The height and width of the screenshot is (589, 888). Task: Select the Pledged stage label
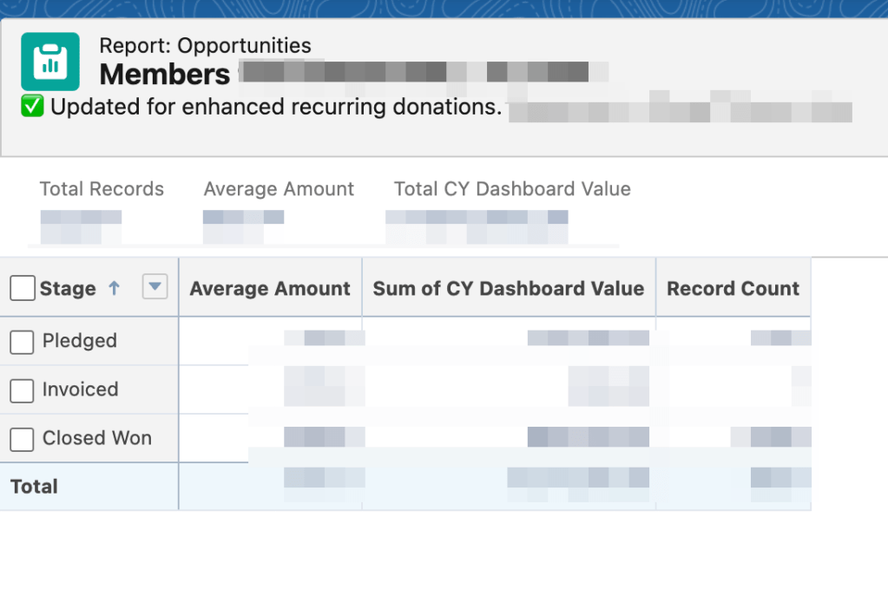80,341
